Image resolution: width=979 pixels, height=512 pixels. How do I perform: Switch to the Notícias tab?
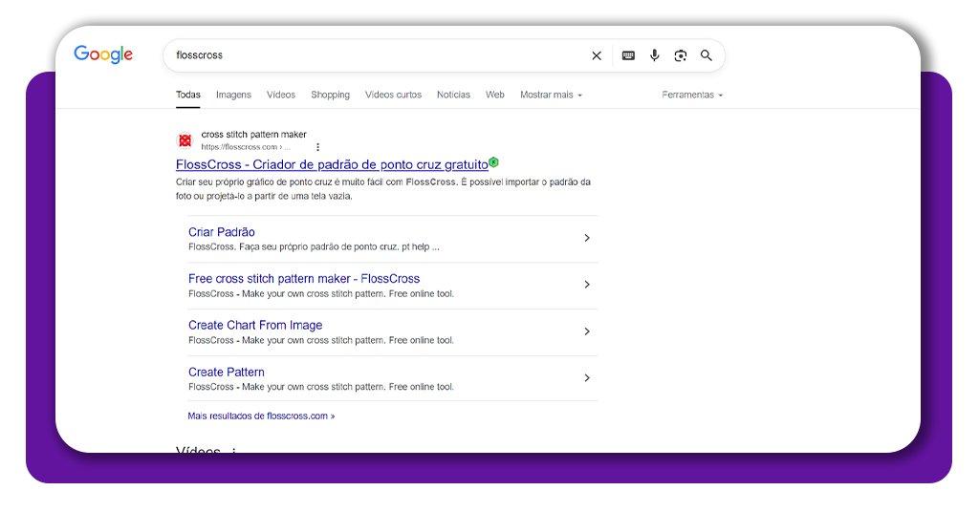coord(453,95)
